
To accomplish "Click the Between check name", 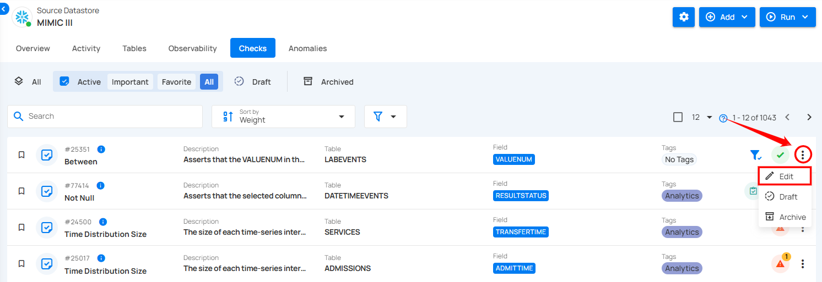I will [x=81, y=162].
